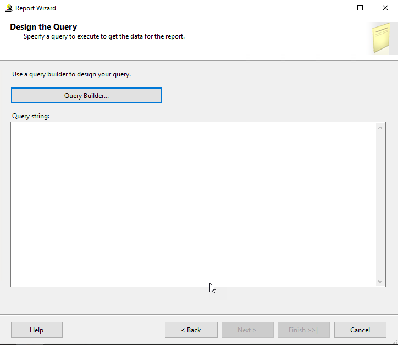Click the "Query string:" label

(31, 116)
